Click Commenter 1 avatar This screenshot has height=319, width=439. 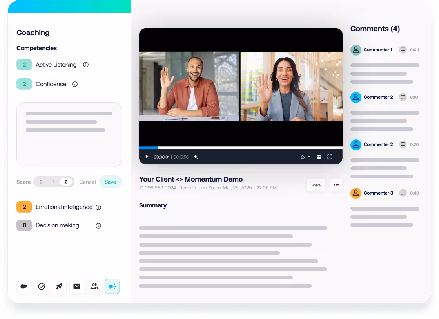tap(356, 50)
